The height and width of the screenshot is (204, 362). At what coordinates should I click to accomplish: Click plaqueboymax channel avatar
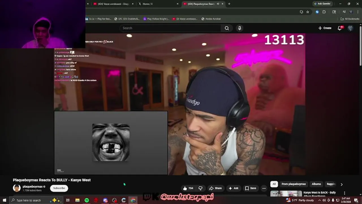coord(17,188)
